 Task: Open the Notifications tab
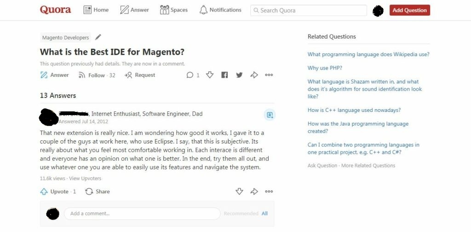point(220,10)
